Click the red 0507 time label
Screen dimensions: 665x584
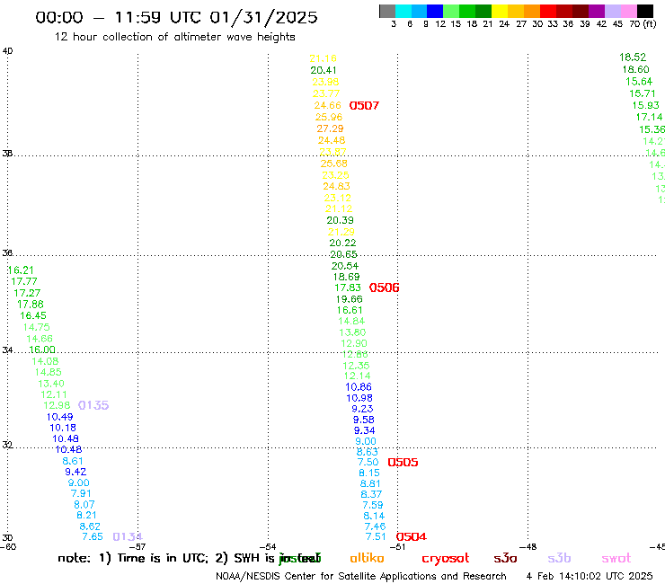coord(364,106)
